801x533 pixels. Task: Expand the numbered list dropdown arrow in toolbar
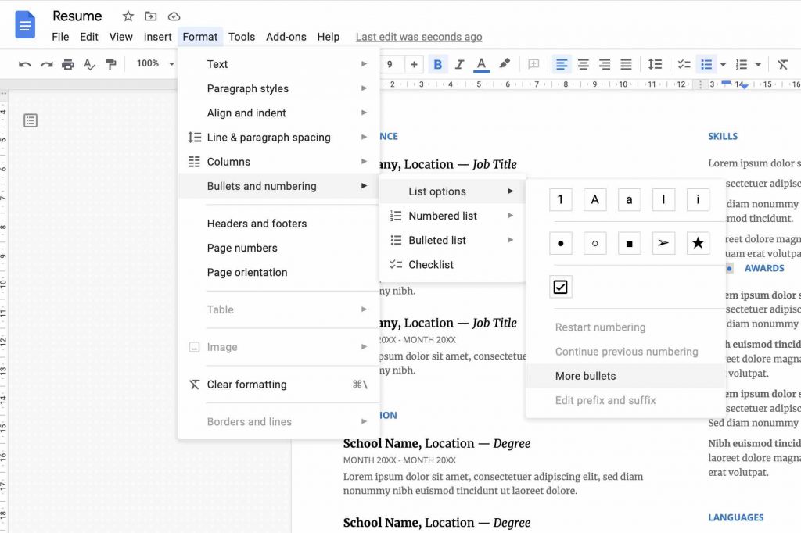(758, 64)
